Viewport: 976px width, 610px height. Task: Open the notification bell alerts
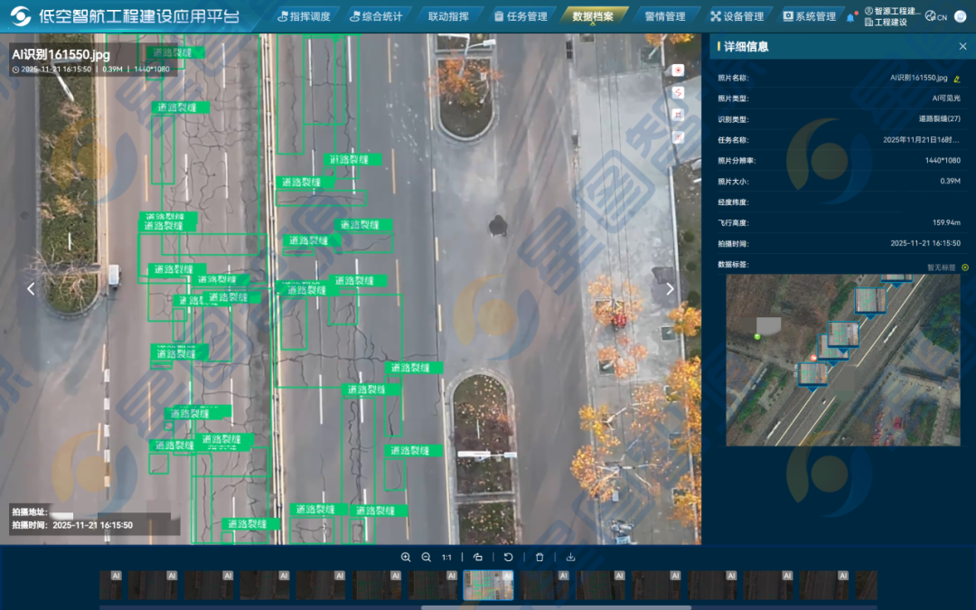click(x=850, y=17)
